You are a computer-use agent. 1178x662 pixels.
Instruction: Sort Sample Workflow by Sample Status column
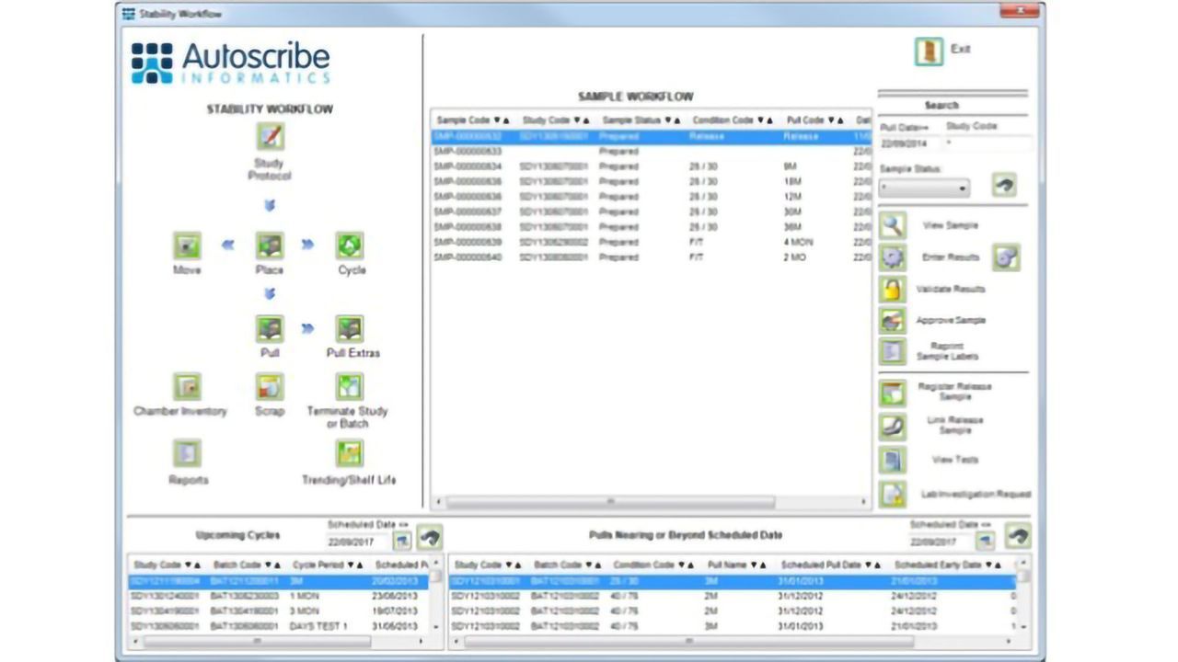641,120
